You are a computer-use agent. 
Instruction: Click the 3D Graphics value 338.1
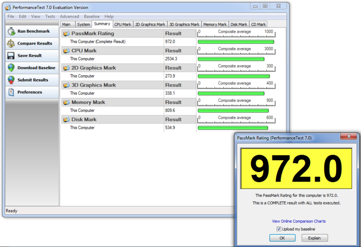[170, 93]
